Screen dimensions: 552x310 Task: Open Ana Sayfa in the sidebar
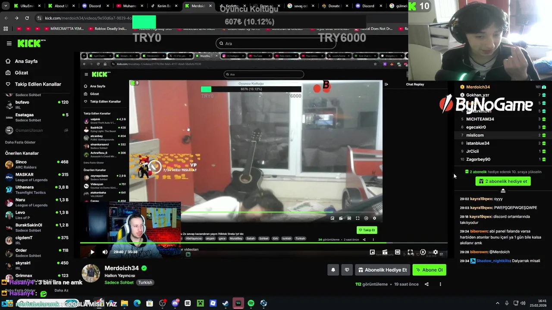pyautogui.click(x=26, y=61)
